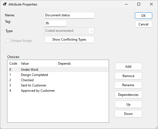The height and width of the screenshot is (129, 158).
Task: Toggle the Unique Assign checkbox
Action: click(x=7, y=41)
